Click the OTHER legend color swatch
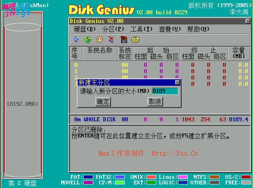The image size is (253, 188). point(214,182)
